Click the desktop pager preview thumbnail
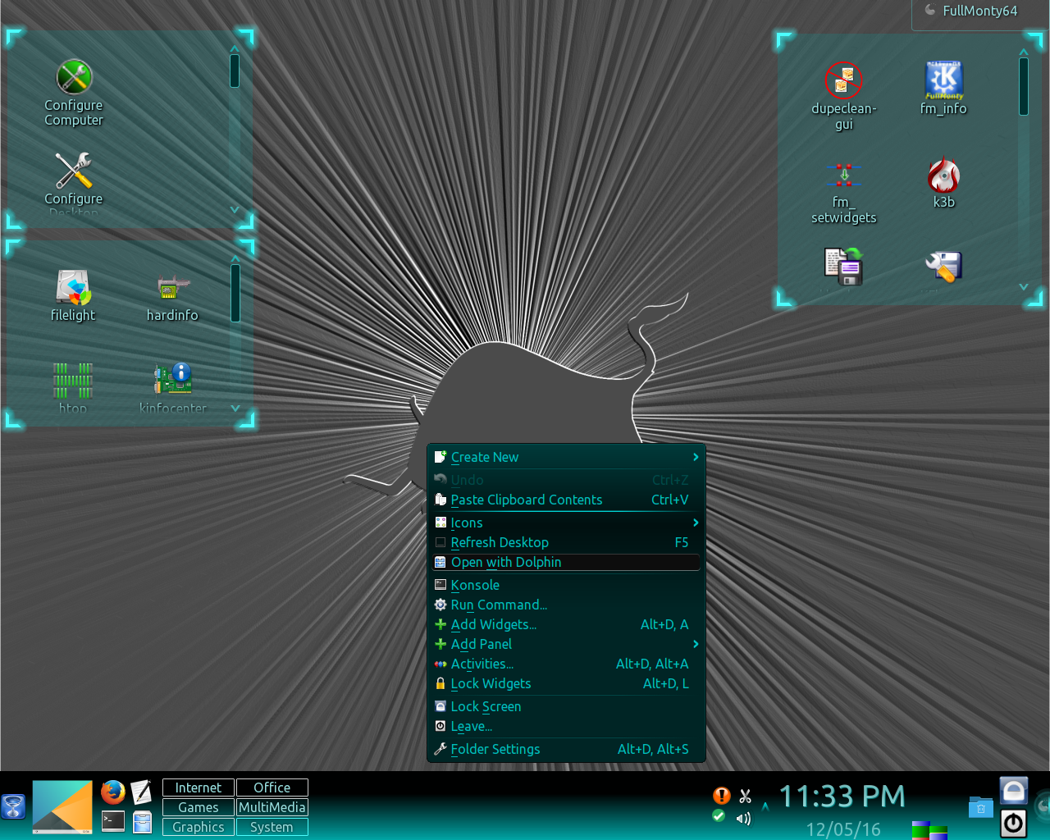This screenshot has height=840, width=1050. tap(62, 807)
